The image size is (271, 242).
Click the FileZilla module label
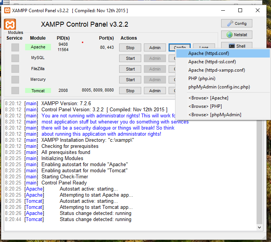38,69
